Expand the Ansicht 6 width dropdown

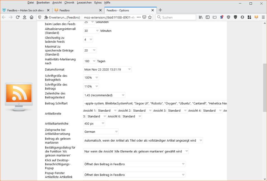132,116
